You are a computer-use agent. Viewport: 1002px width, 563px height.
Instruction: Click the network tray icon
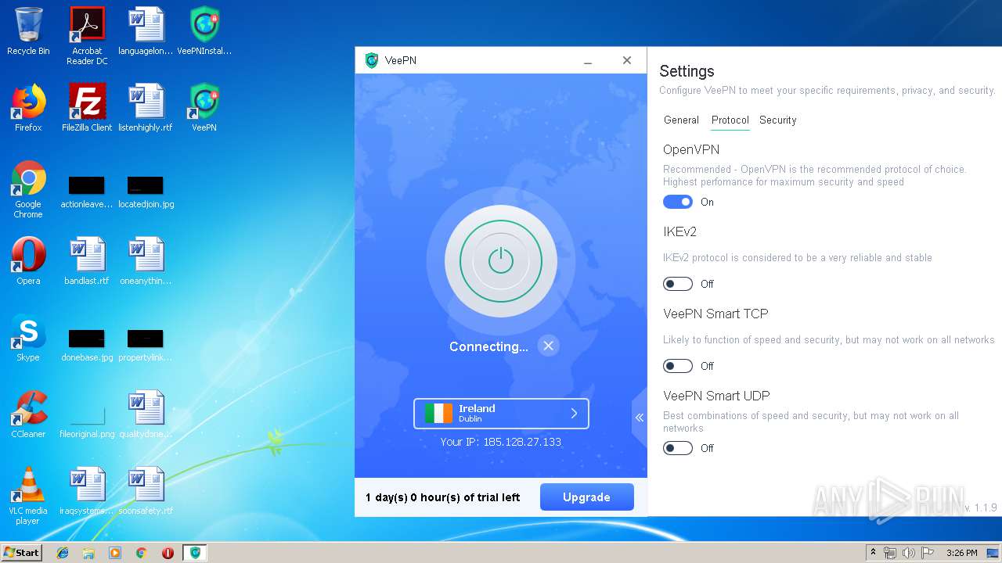click(x=890, y=553)
